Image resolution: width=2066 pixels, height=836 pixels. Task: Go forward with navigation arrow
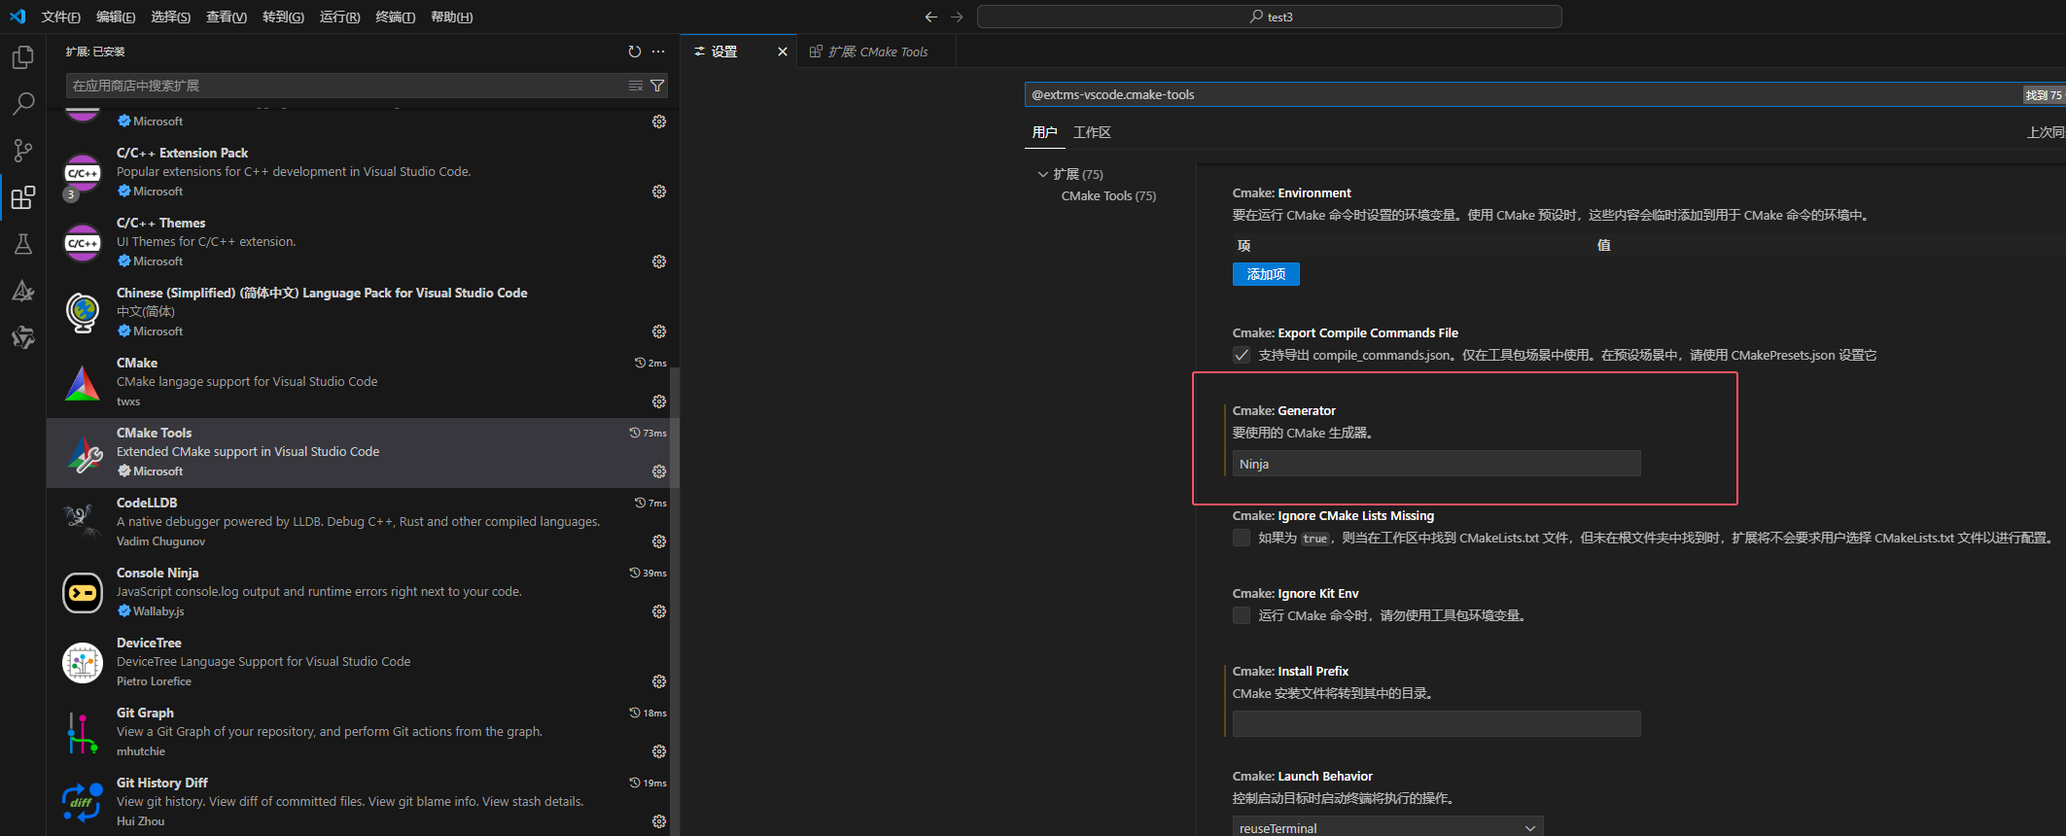(x=957, y=17)
